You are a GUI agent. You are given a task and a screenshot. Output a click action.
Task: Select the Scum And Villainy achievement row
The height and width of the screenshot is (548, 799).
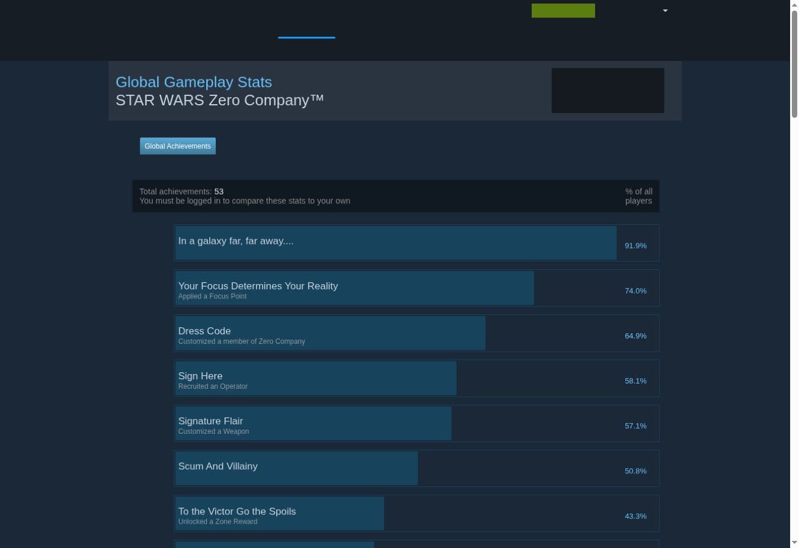tap(417, 468)
